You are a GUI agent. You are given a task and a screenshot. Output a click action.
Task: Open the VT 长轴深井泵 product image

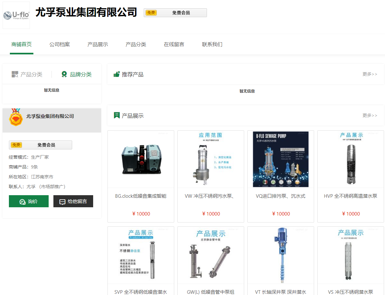pyautogui.click(x=281, y=255)
